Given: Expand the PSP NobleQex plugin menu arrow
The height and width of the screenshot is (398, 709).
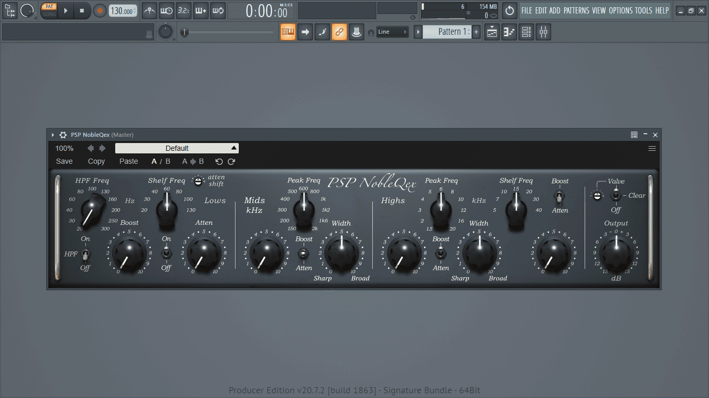Looking at the screenshot, I should pos(53,135).
